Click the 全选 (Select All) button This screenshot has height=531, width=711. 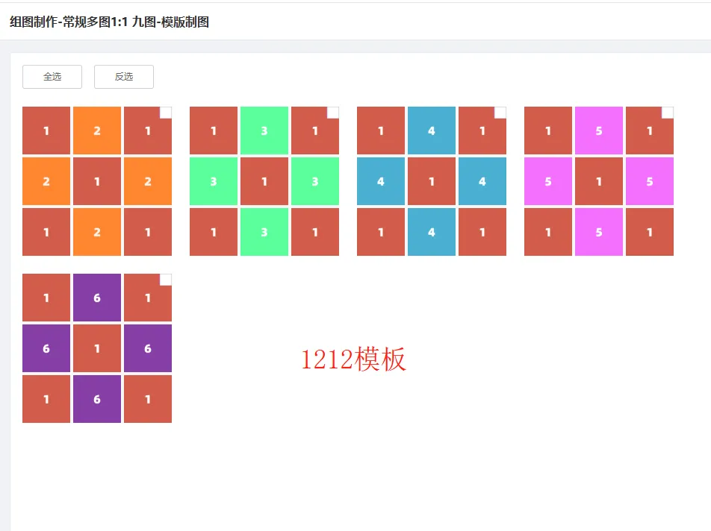tap(52, 76)
